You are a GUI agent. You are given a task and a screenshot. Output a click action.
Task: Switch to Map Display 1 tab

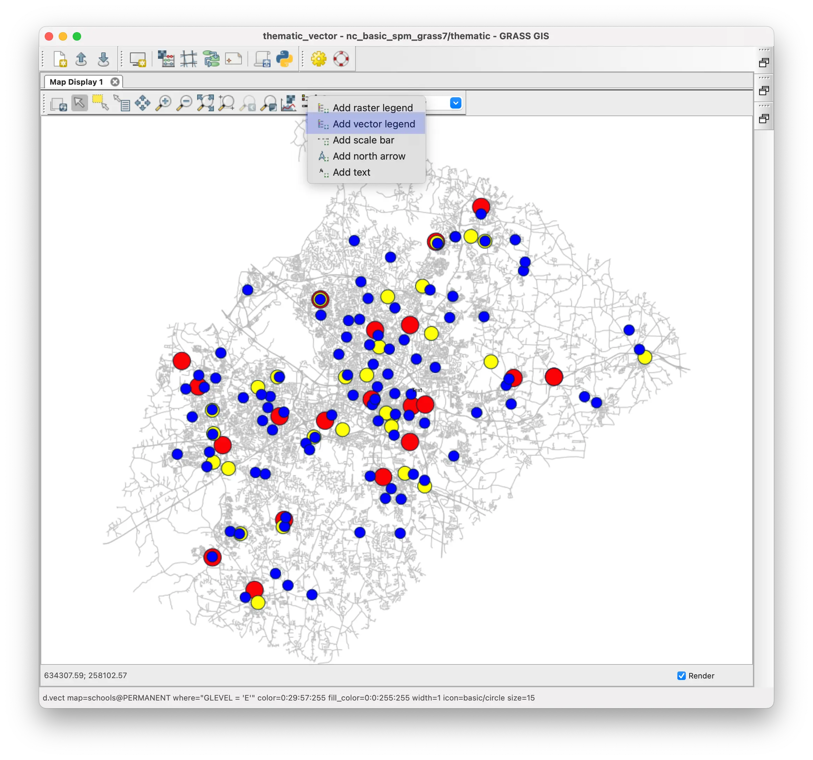(76, 82)
